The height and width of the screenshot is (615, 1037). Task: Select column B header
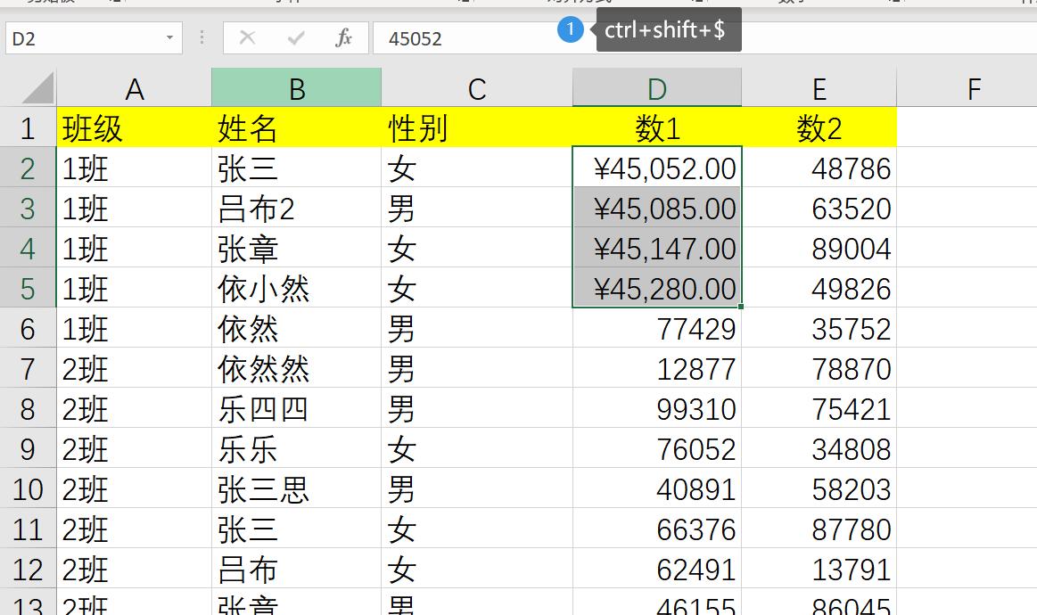296,86
